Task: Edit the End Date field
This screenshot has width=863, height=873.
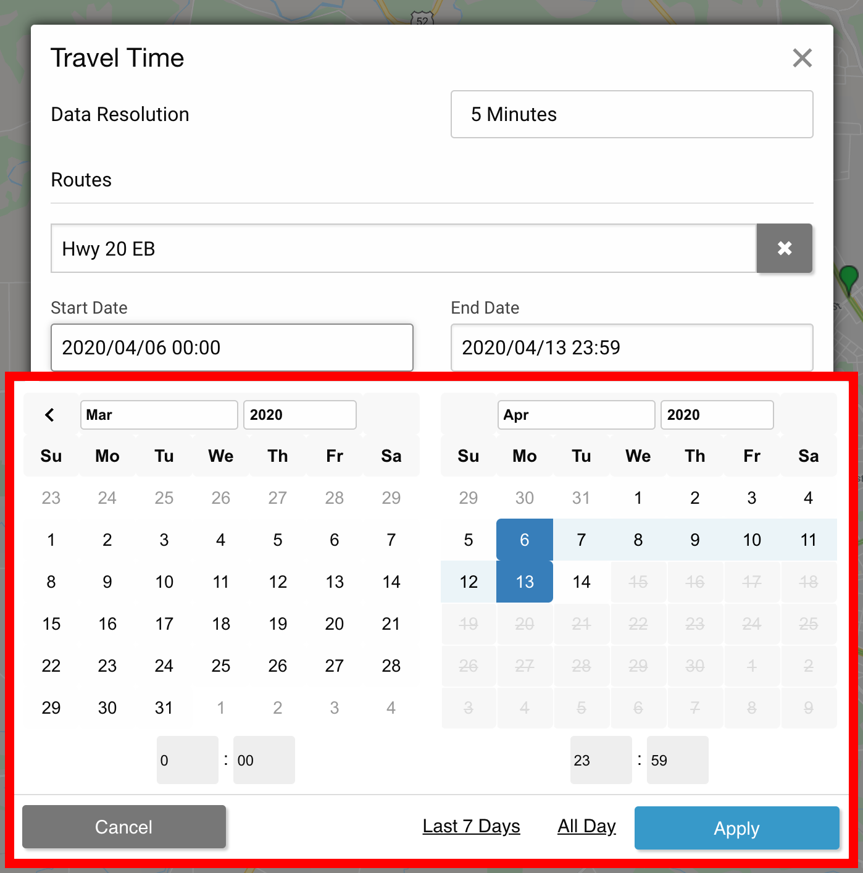Action: pos(631,347)
